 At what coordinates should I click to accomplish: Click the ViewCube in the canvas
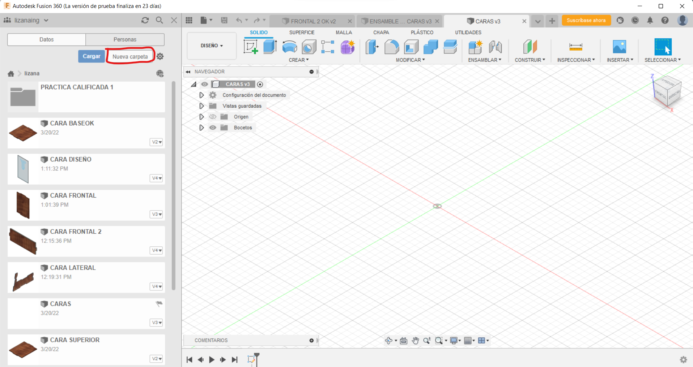[667, 90]
